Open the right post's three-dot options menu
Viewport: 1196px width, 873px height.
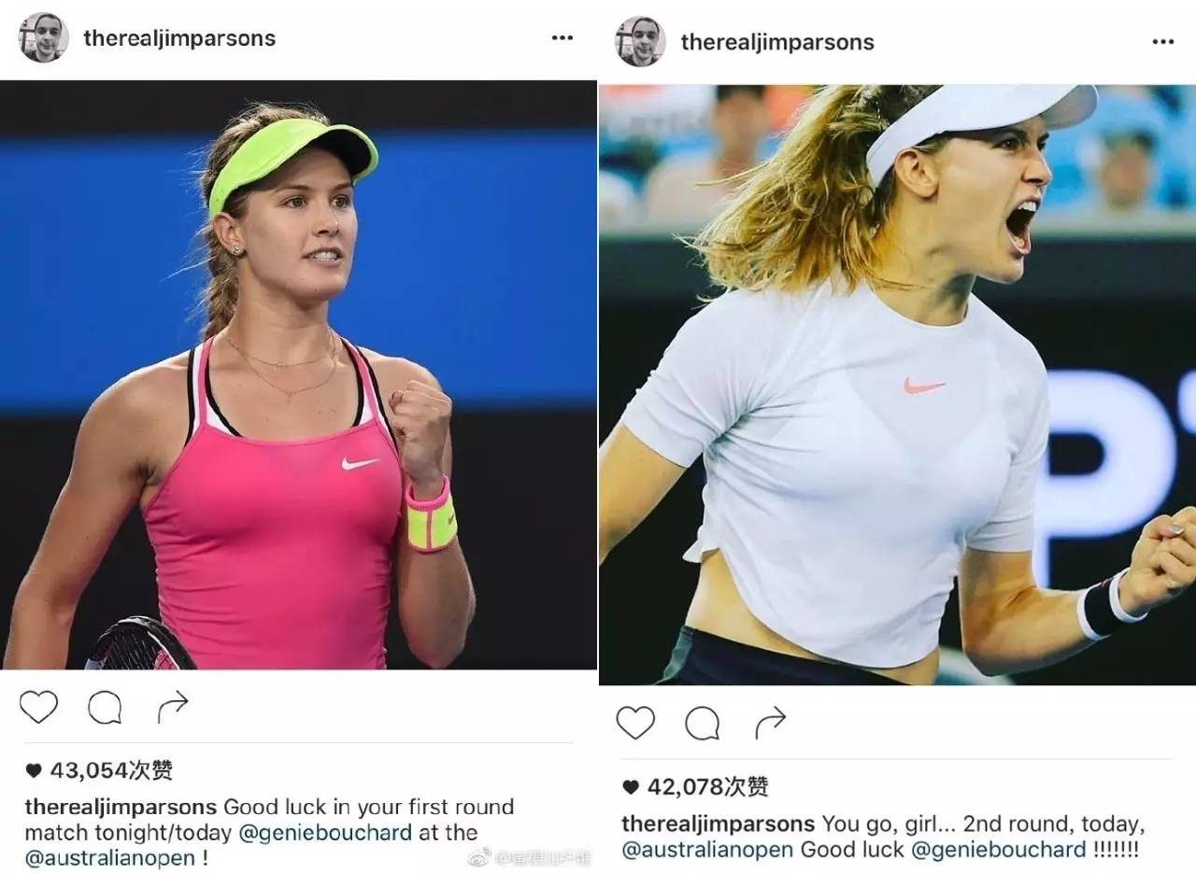(x=1162, y=42)
